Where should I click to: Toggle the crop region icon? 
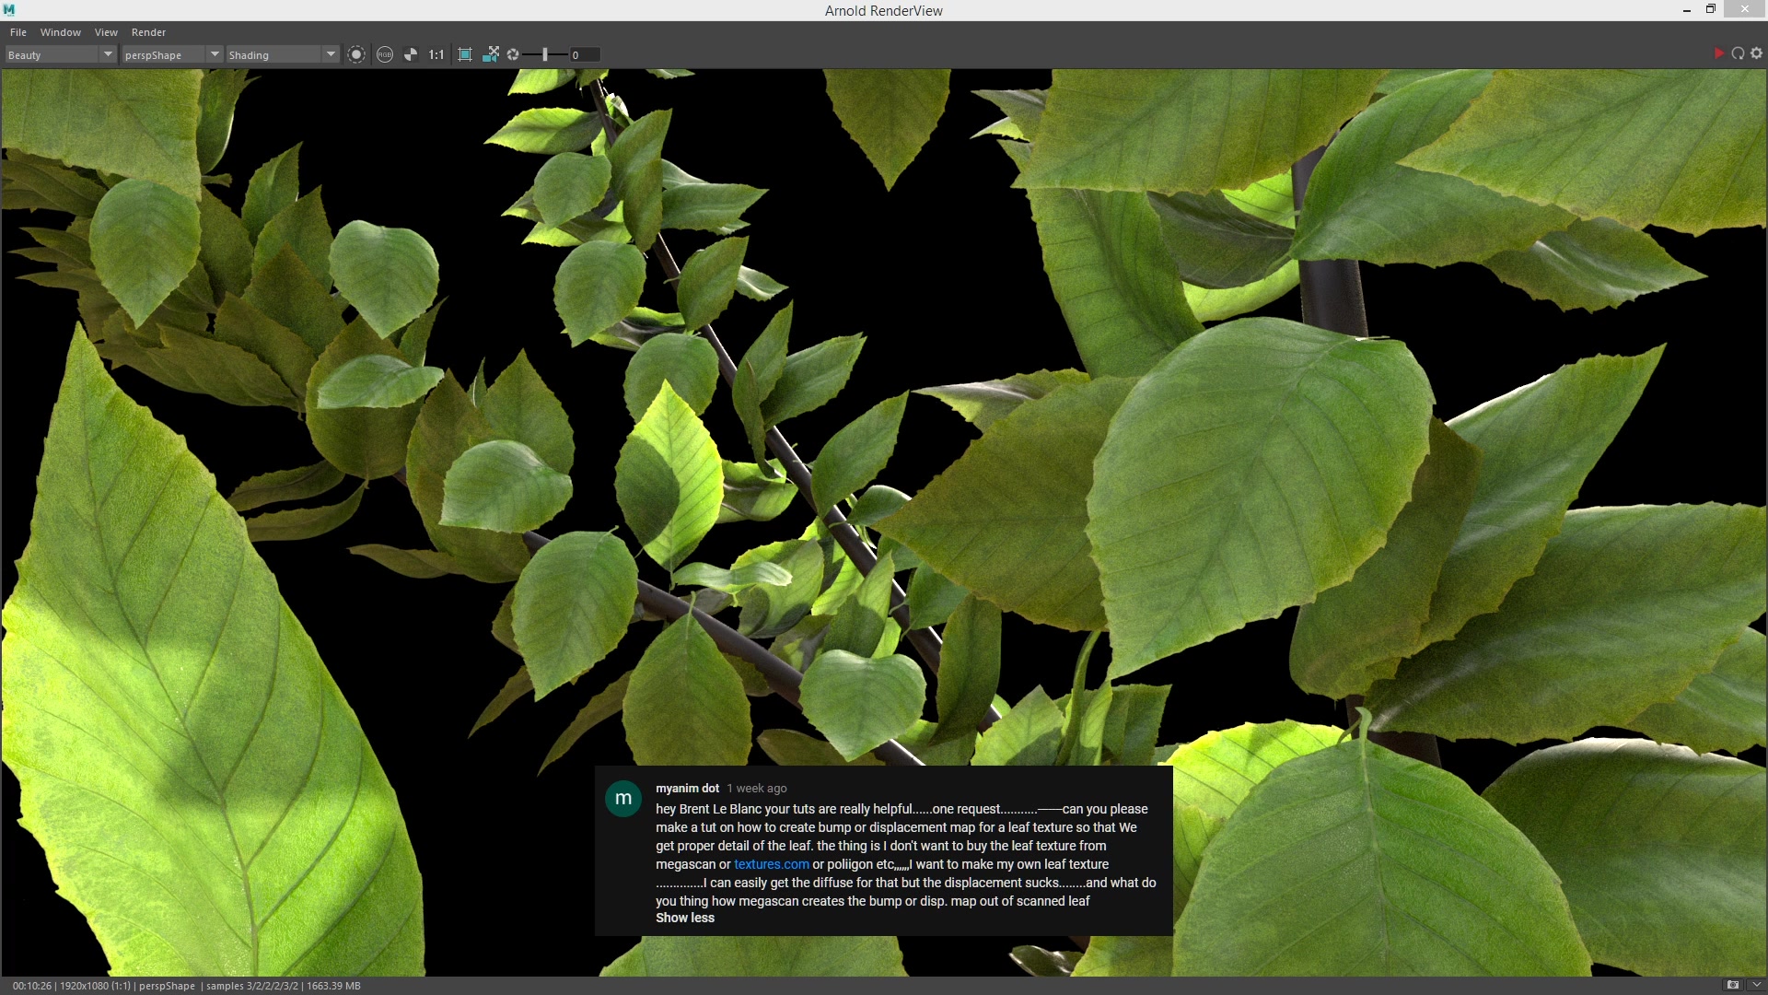(465, 54)
